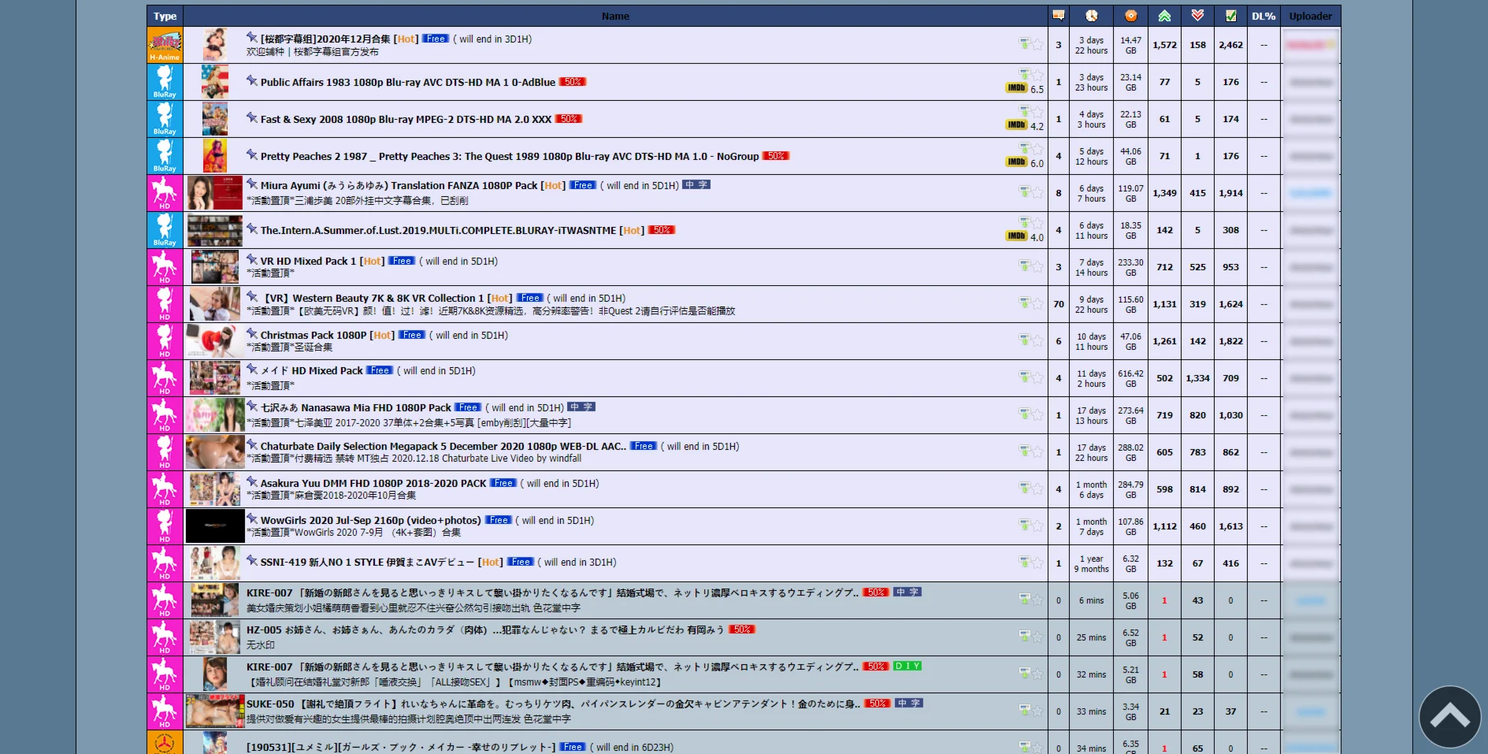Click the green DIY tag

(907, 666)
